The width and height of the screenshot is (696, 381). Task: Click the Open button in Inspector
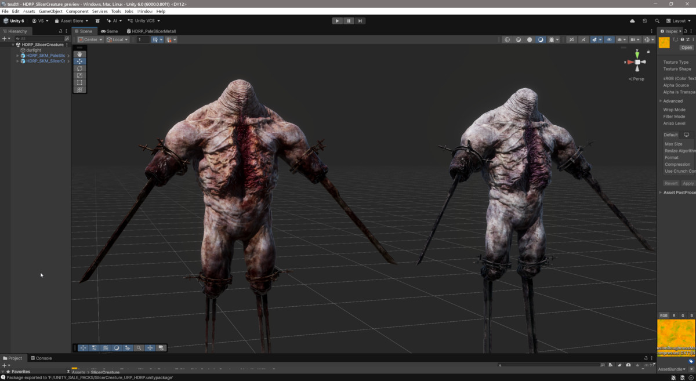pos(687,48)
